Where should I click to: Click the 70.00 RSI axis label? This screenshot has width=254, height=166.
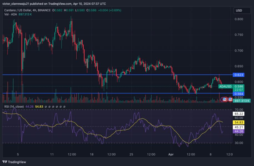coord(239,110)
